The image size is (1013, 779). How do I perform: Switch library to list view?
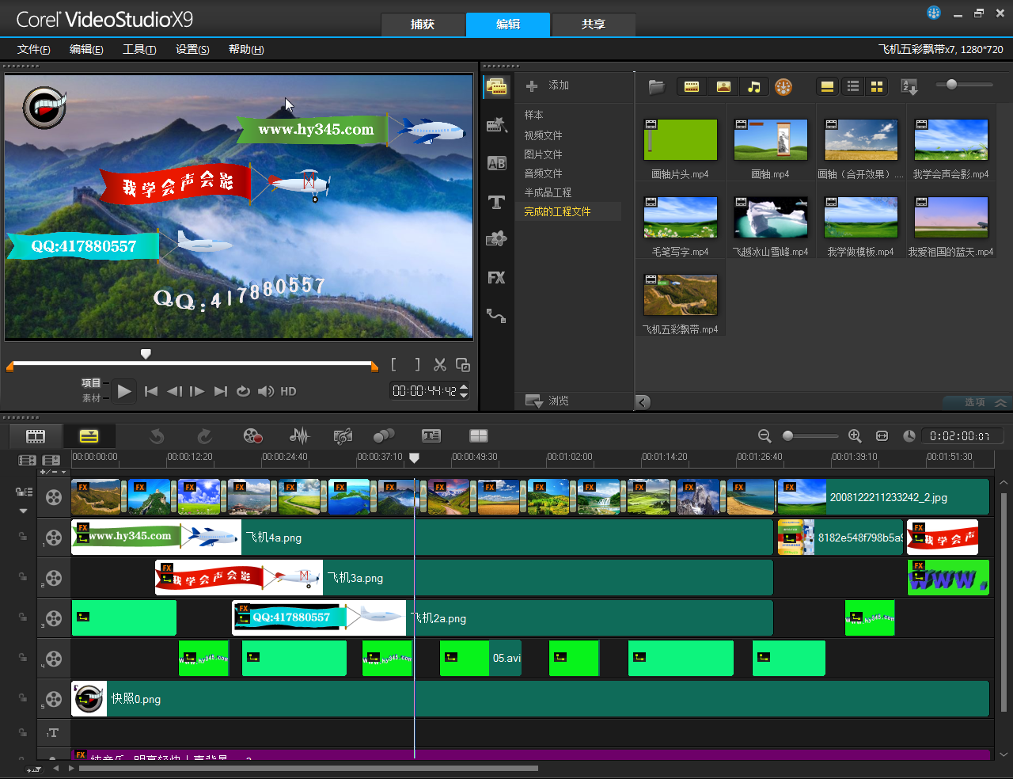853,87
